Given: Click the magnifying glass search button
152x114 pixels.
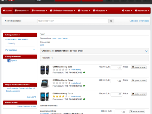Looking at the screenshot, I should click(111, 21).
